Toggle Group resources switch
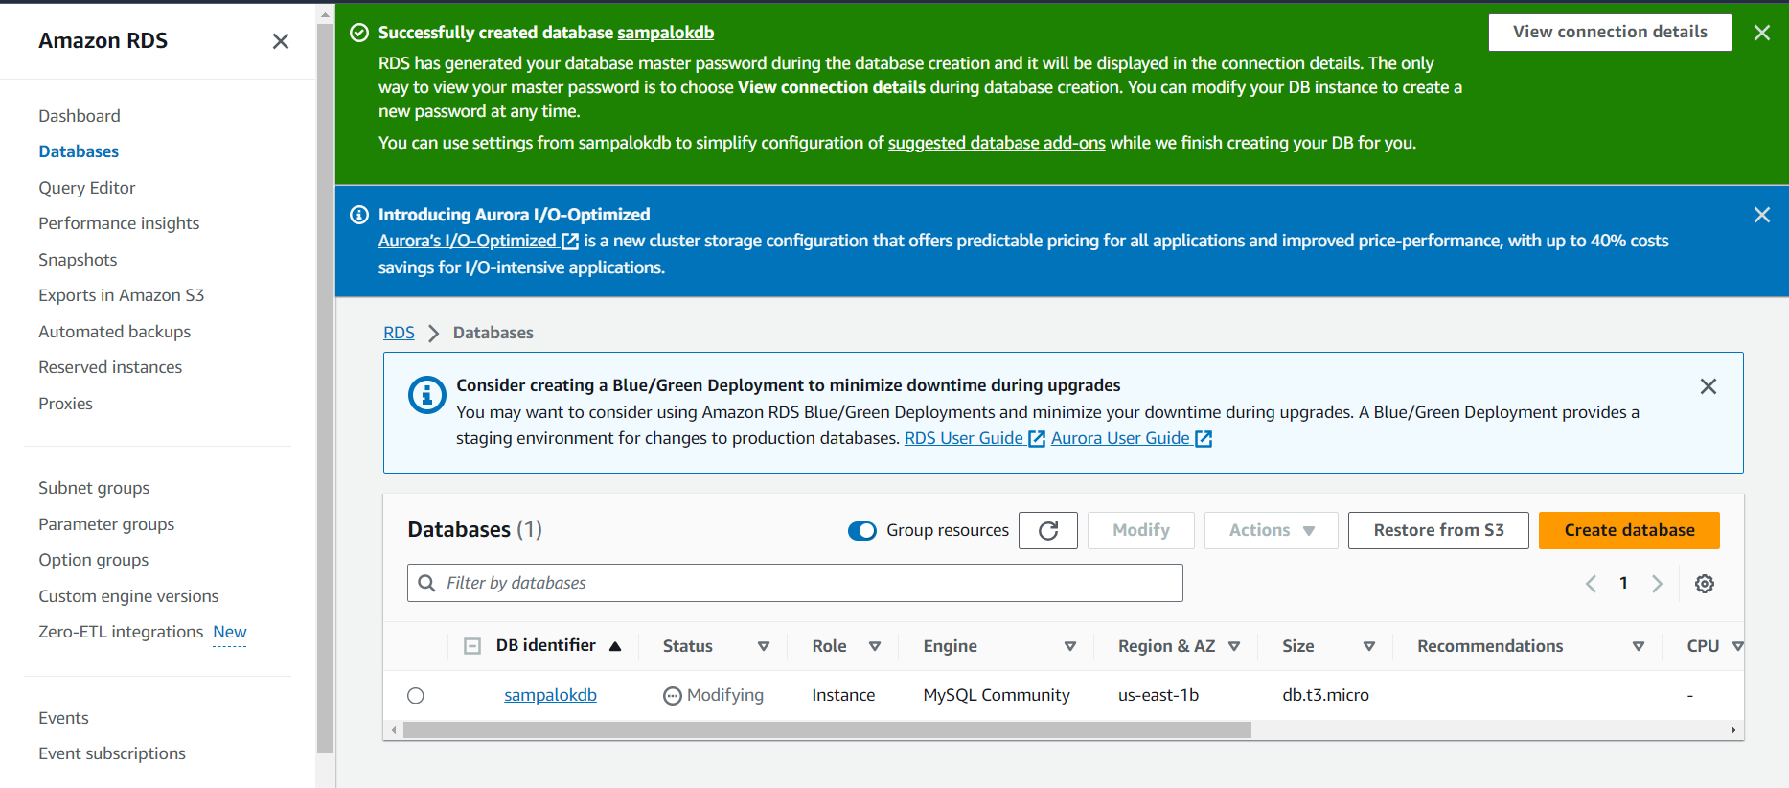The width and height of the screenshot is (1789, 788). click(x=861, y=531)
